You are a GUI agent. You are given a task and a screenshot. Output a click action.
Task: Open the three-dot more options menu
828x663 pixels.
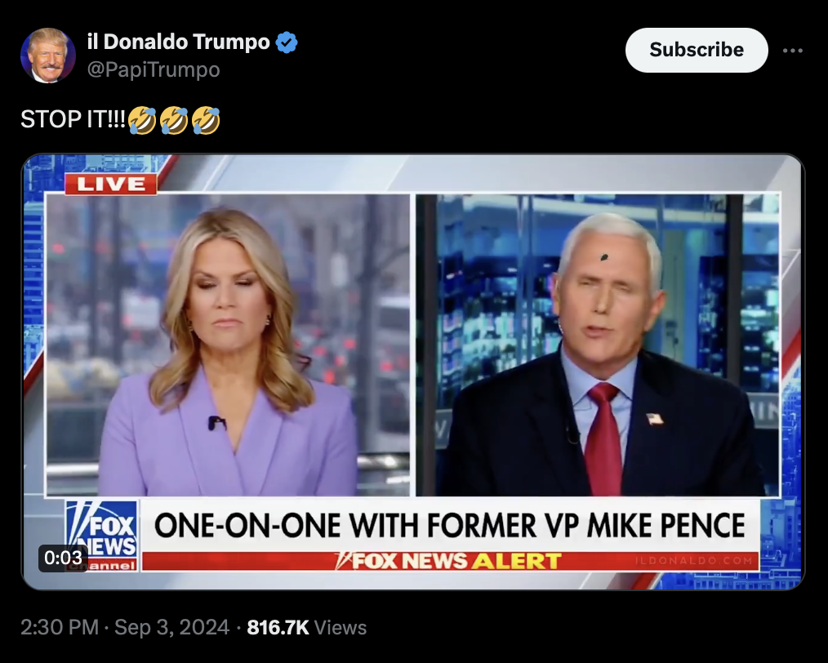coord(793,51)
